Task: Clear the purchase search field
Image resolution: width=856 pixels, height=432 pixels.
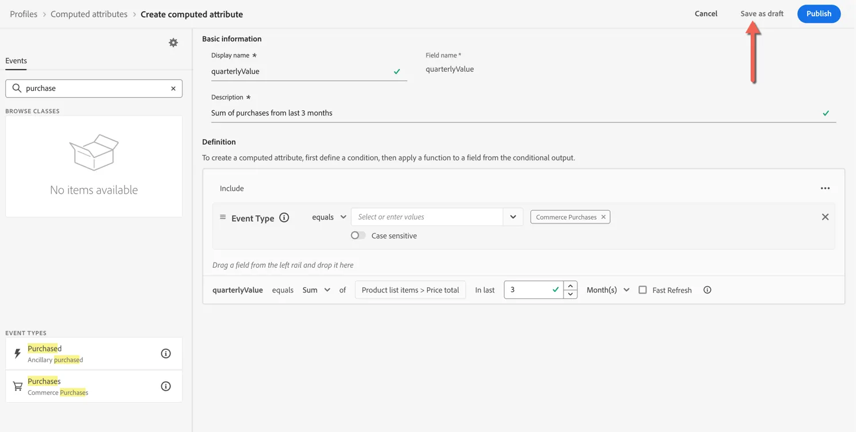Action: pyautogui.click(x=173, y=88)
